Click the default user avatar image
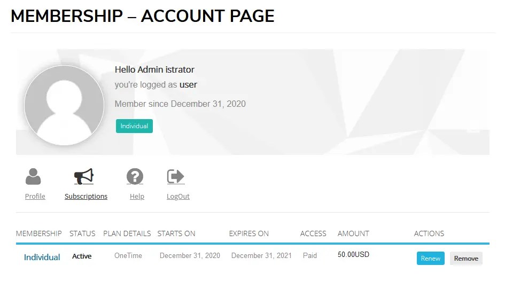Viewport: 528px width, 289px height. coord(64,105)
